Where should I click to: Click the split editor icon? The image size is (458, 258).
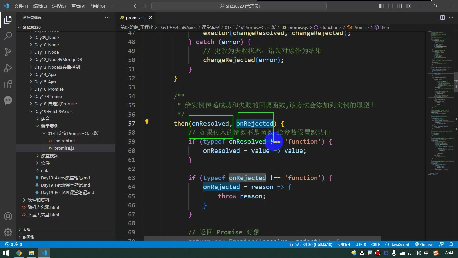click(442, 18)
